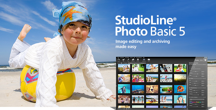
Task: Select the girl jumping on sandy path thumbnail
Action: tap(152, 68)
